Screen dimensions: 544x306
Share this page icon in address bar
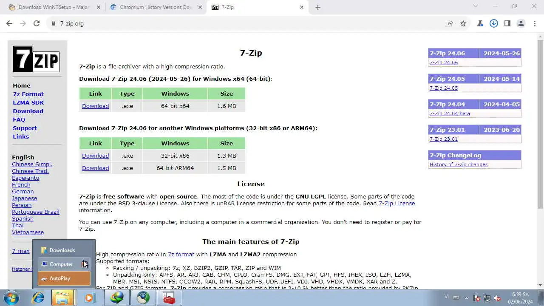tap(450, 23)
